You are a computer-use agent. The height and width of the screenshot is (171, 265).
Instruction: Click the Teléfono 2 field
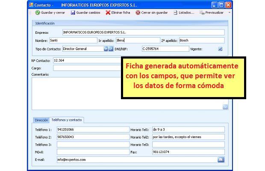coord(93,137)
